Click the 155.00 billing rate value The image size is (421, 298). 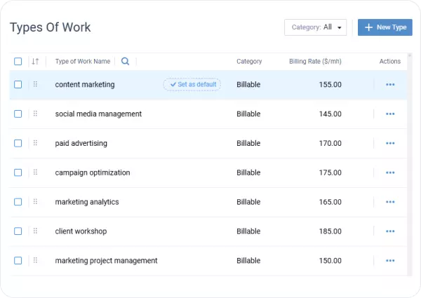coord(330,84)
